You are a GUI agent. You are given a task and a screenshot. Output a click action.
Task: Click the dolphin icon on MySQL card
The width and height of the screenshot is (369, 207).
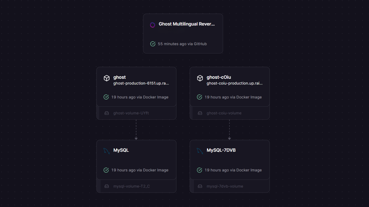click(x=107, y=151)
